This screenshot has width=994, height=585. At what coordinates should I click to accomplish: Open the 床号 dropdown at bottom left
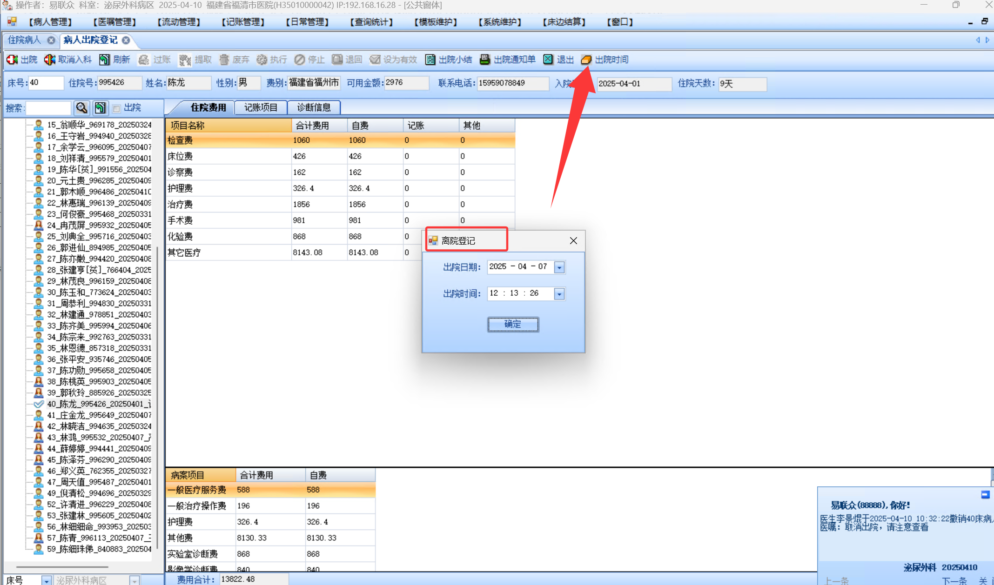(x=46, y=580)
